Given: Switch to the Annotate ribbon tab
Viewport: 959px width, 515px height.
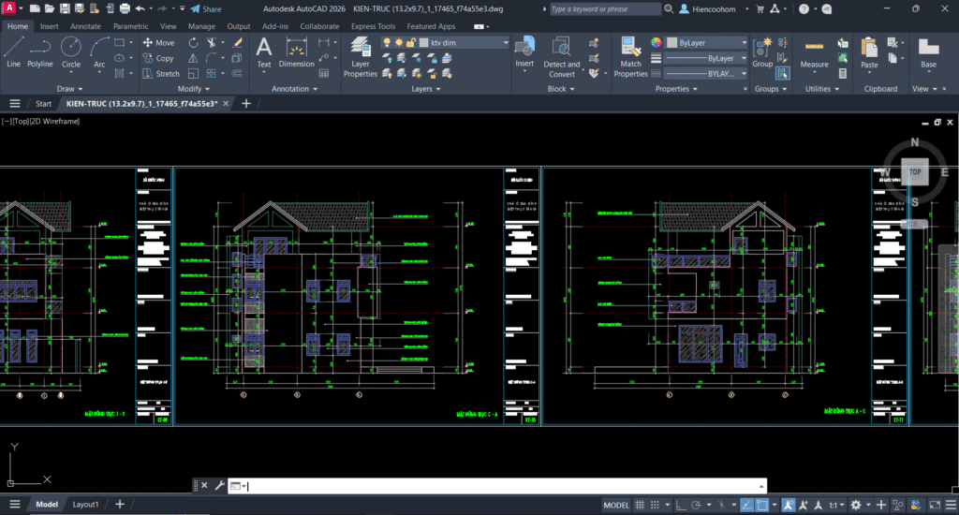Looking at the screenshot, I should [x=86, y=26].
